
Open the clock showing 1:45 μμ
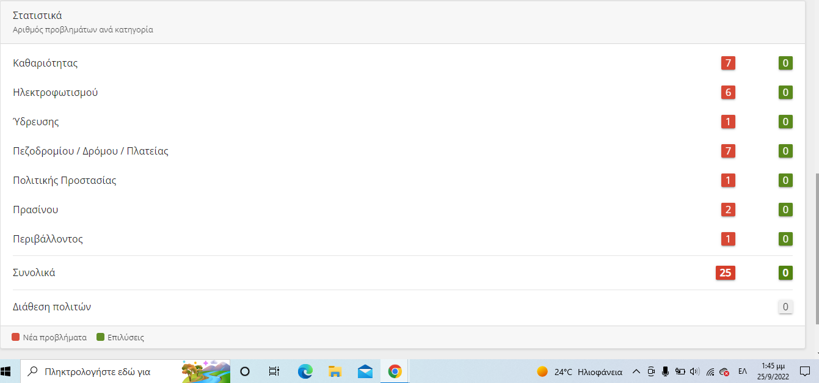(x=773, y=371)
